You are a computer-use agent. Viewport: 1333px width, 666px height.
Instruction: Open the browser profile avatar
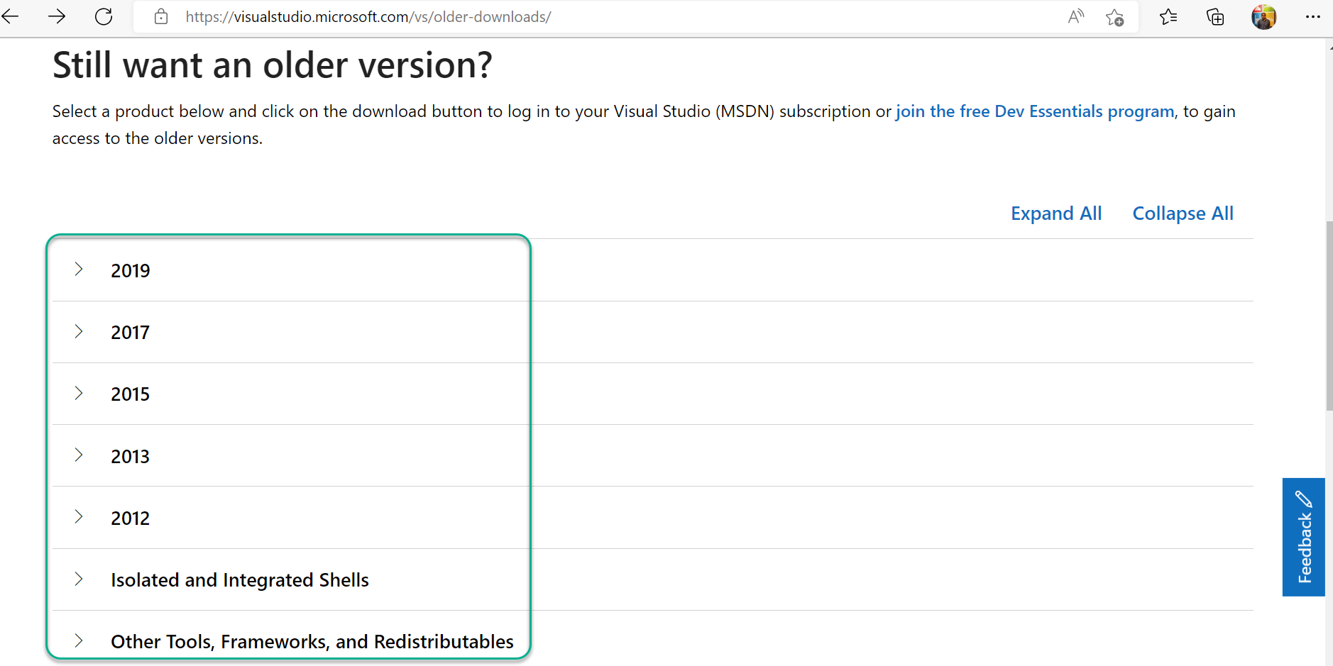click(1263, 16)
